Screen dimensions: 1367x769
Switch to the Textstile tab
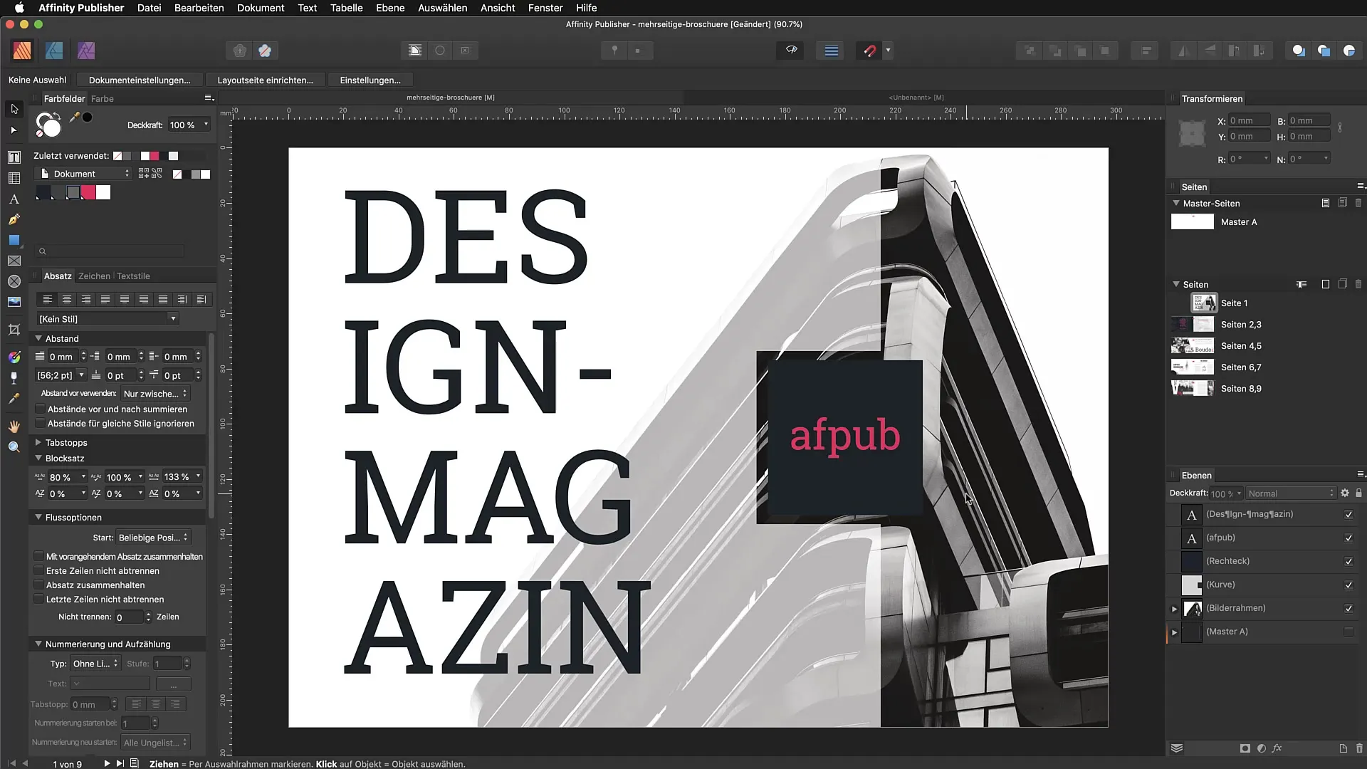pos(133,276)
